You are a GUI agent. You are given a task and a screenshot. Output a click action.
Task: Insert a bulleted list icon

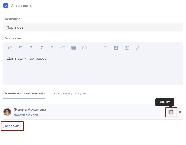(x=63, y=48)
